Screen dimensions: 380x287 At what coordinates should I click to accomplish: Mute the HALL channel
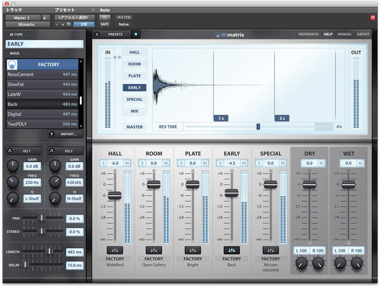point(127,163)
